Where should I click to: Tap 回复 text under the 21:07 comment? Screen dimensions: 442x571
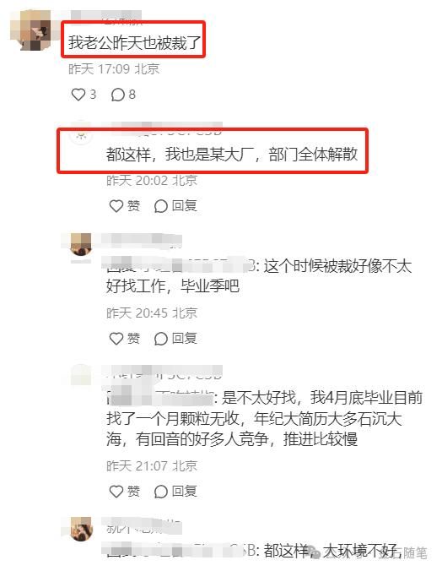tap(184, 492)
